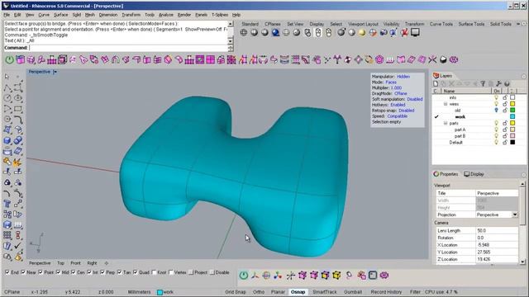Image resolution: width=529 pixels, height=297 pixels.
Task: Toggle the Near osnap checkbox
Action: coord(23,272)
